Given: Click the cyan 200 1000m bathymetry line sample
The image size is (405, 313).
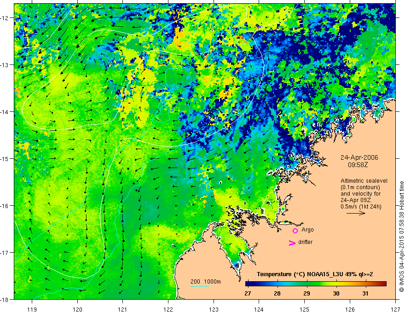Looking at the screenshot, I should coord(200,286).
